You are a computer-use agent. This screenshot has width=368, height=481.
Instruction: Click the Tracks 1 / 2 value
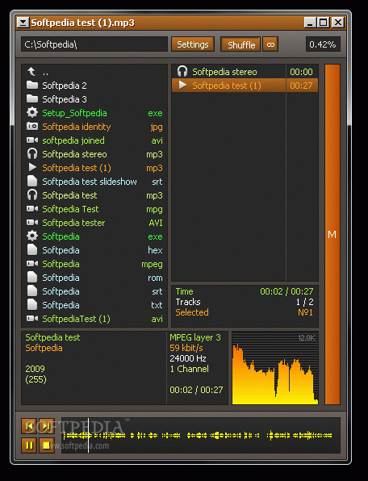304,302
